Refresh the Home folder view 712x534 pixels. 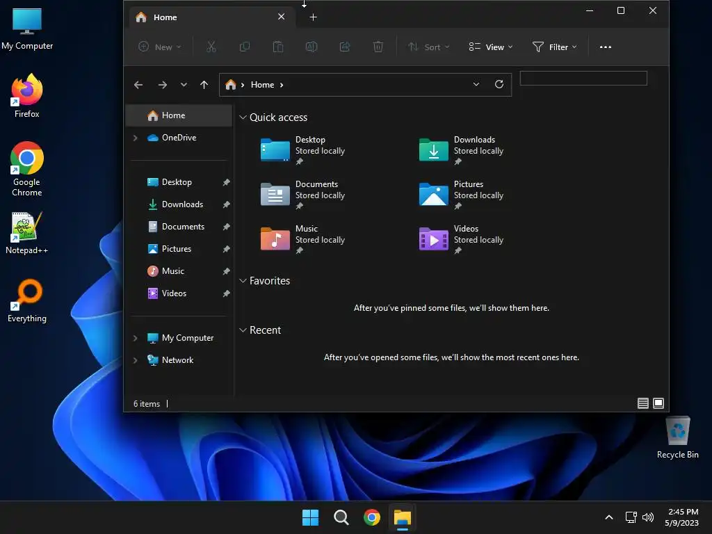(x=499, y=84)
